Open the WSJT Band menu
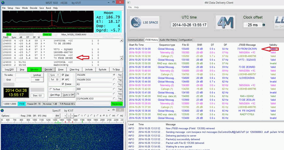Viewport: 284px width, 150px height. coord(48,8)
